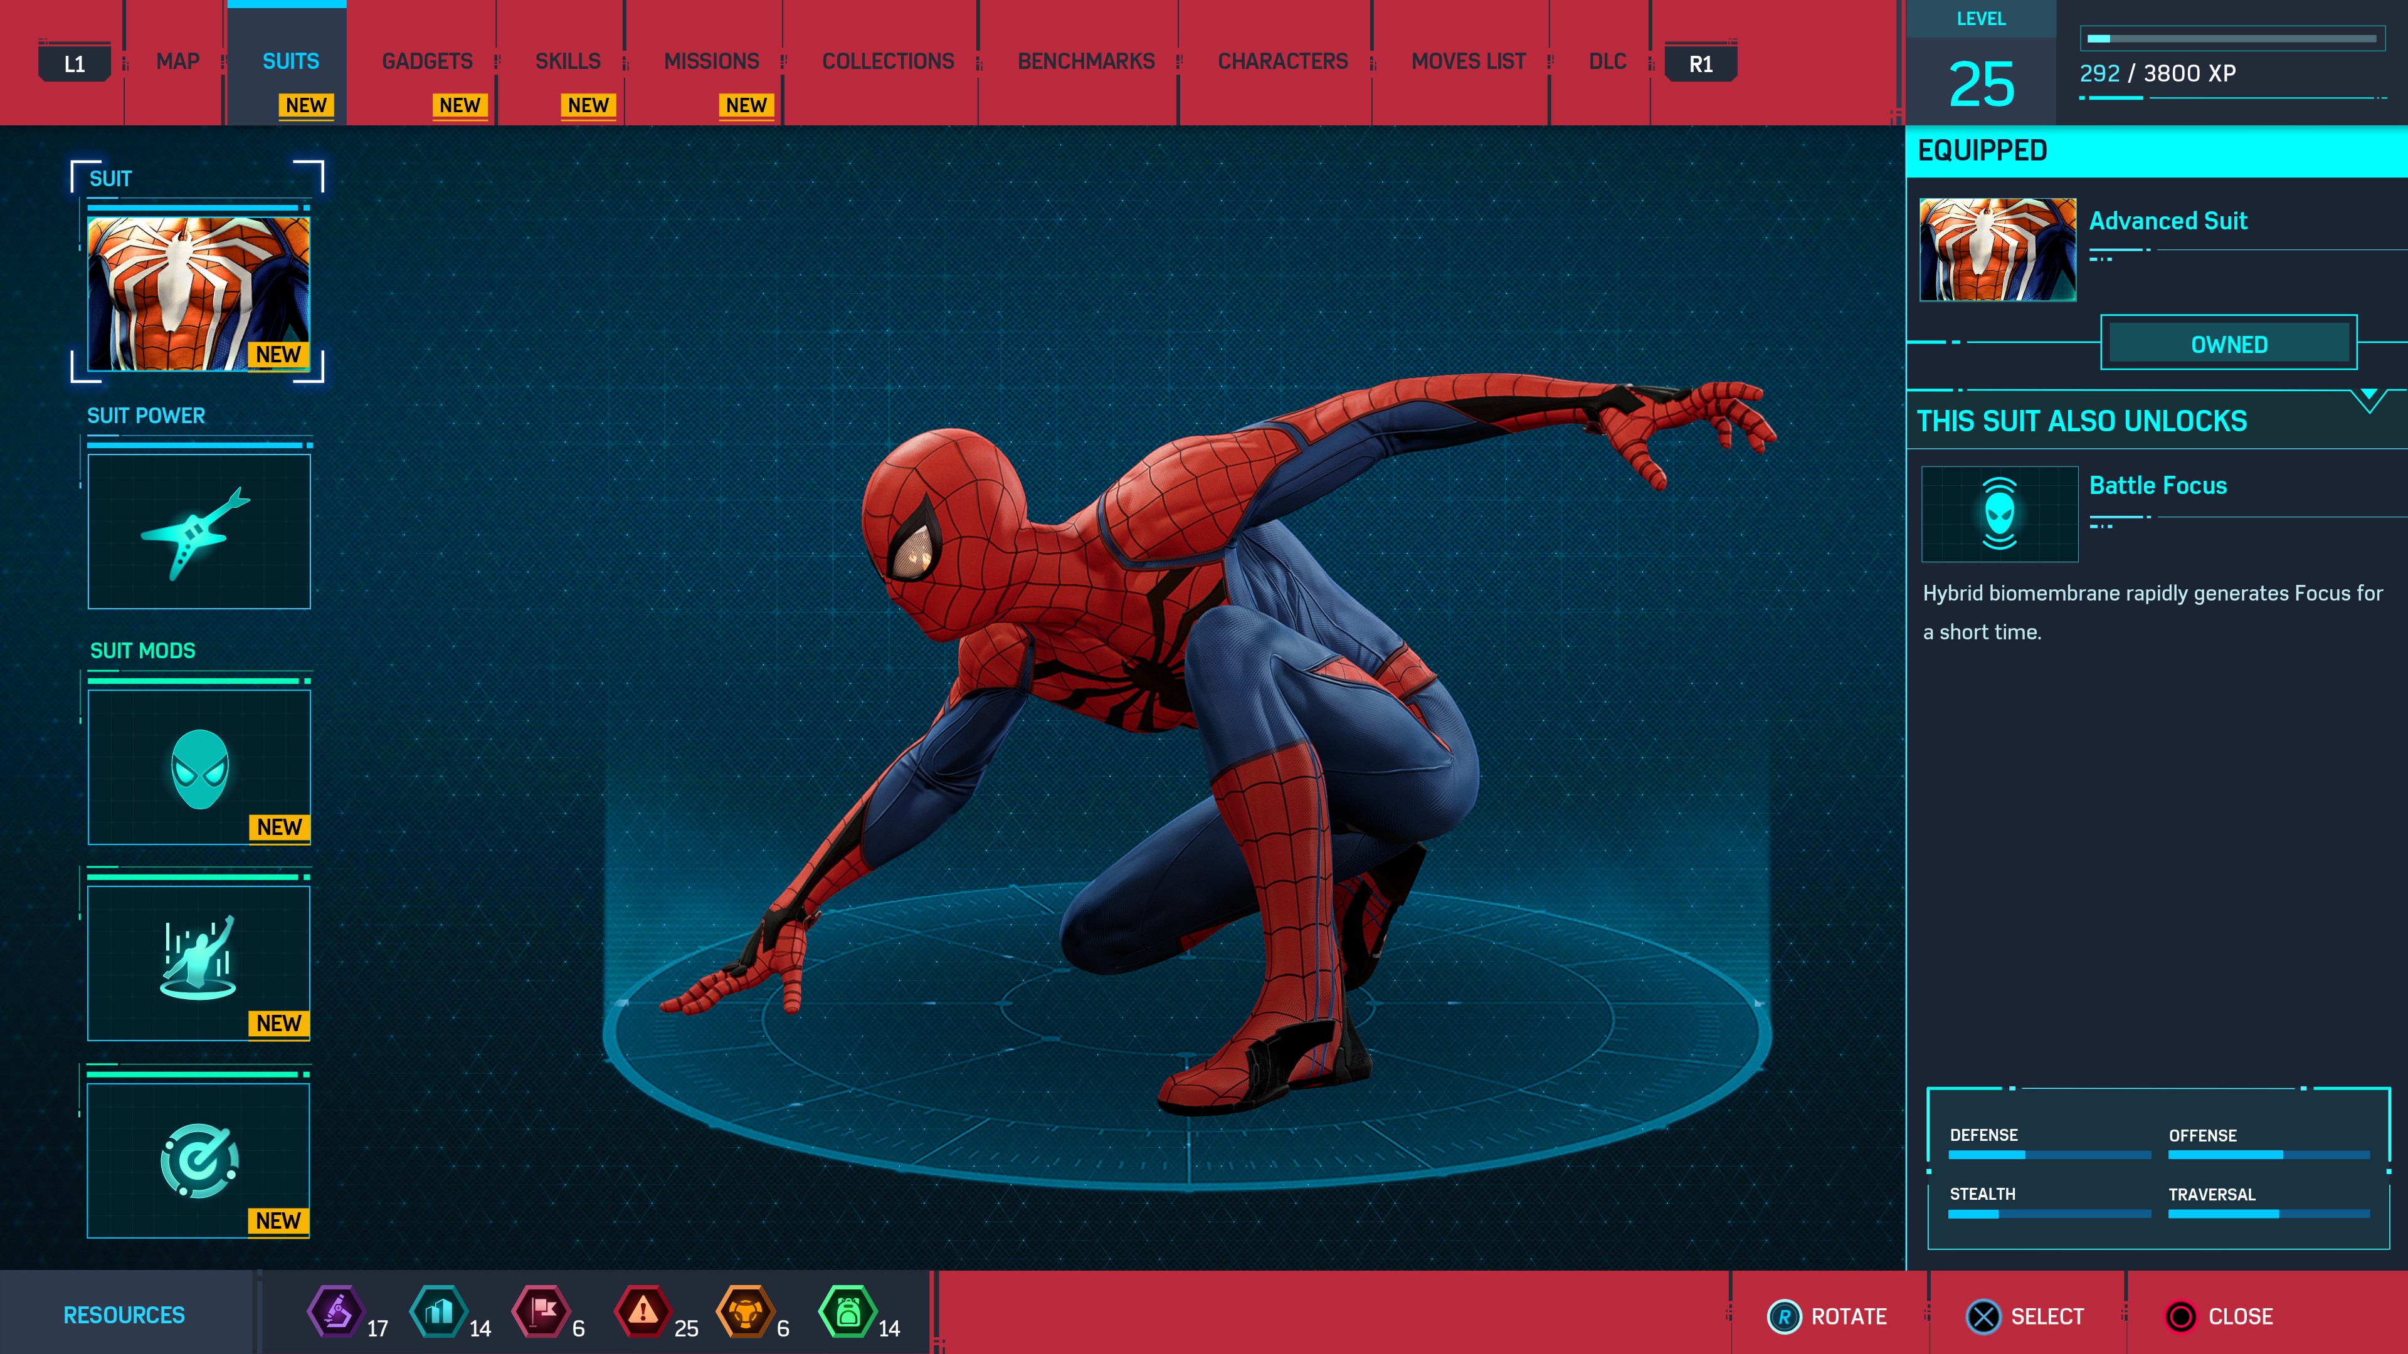The width and height of the screenshot is (2408, 1354).
Task: Click the green backpack token icon
Action: [848, 1312]
